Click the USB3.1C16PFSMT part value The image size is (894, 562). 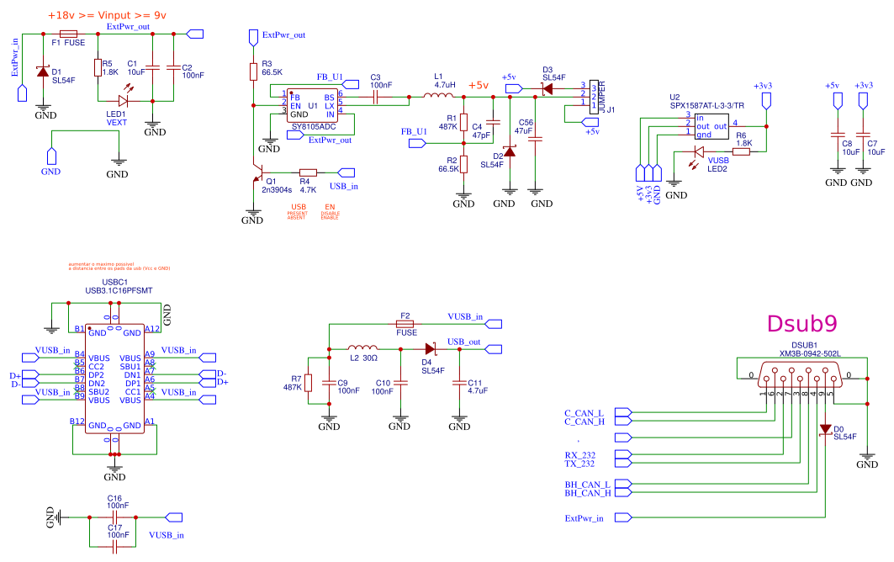tap(119, 290)
